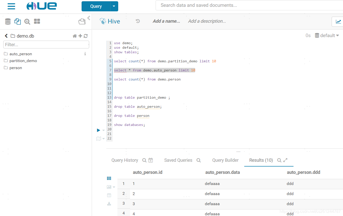
Task: Sort by auto_person.ddd column header
Action: pos(303,173)
